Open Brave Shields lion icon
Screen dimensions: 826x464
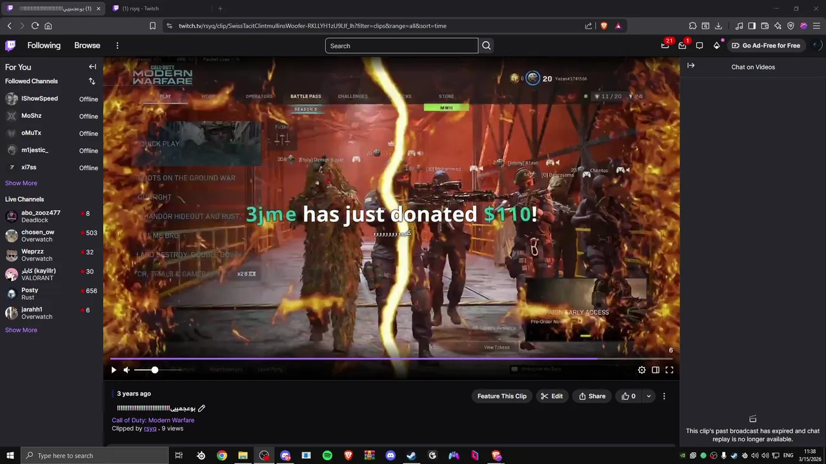(604, 26)
